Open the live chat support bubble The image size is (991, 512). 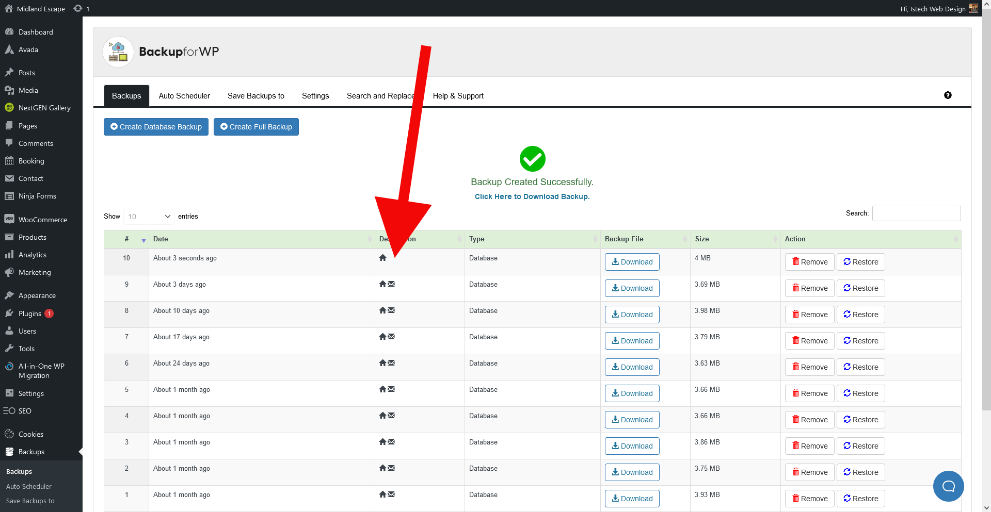(x=949, y=486)
